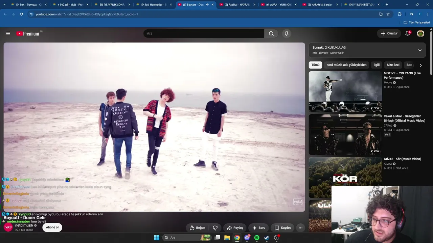Image resolution: width=433 pixels, height=243 pixels.
Task: Switch to EN İYİ MANİFEST ŞARKI tab
Action: [x=361, y=5]
